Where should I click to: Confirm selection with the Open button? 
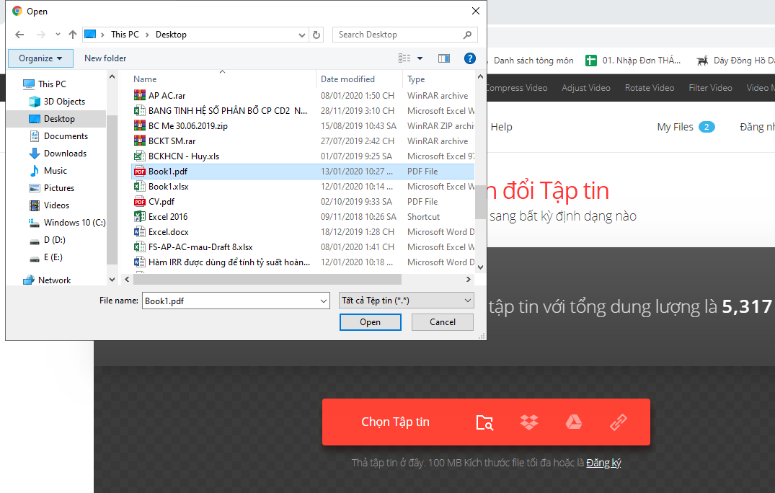click(370, 322)
